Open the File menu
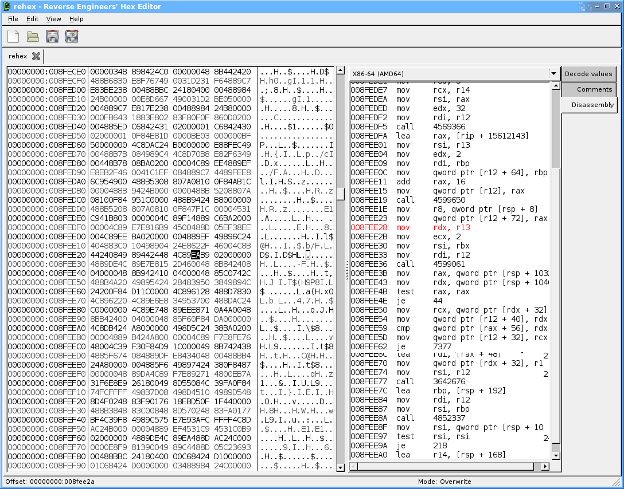Viewport: 624px width, 489px height. point(13,19)
